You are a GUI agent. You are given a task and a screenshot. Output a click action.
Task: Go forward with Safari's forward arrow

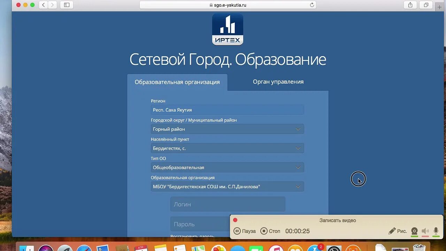[x=53, y=5]
